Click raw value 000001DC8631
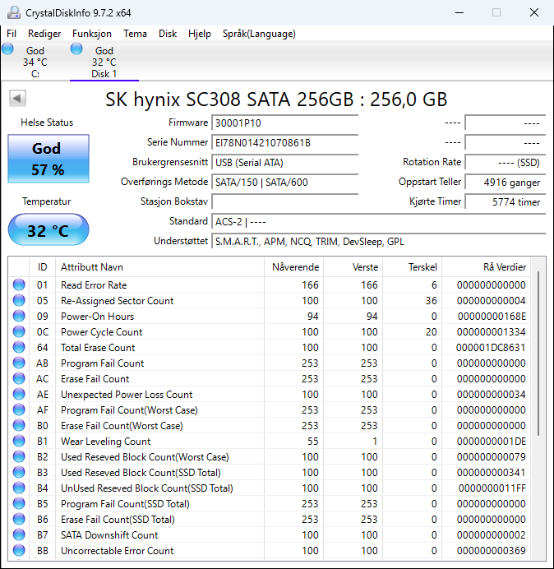 [491, 348]
